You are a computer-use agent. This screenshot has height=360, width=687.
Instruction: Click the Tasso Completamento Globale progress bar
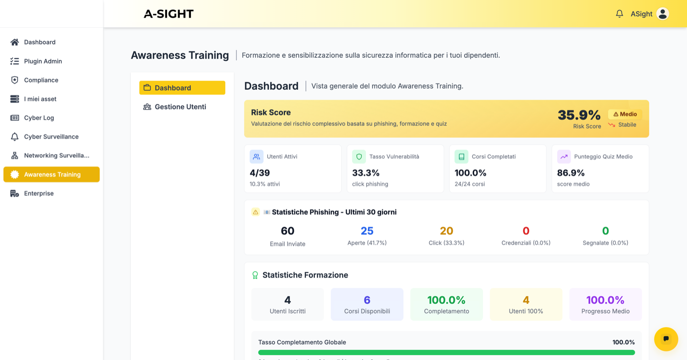point(447,353)
